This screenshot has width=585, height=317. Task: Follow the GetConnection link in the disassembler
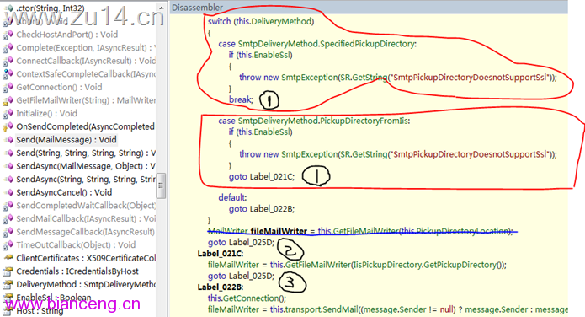[x=251, y=298]
